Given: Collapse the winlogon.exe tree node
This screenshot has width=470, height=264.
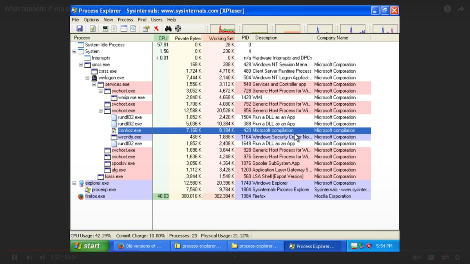Looking at the screenshot, I should 88,78.
